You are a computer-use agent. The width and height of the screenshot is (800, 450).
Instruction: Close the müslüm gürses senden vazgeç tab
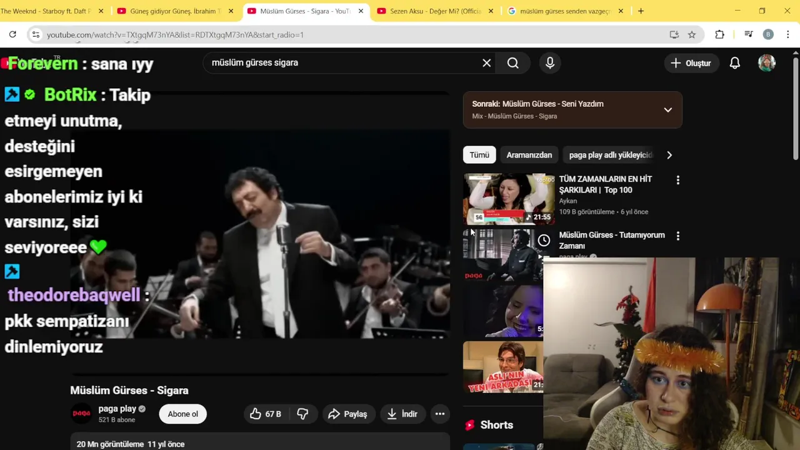click(x=621, y=11)
